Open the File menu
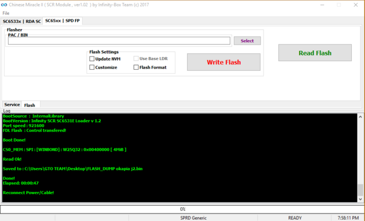 (x=6, y=13)
